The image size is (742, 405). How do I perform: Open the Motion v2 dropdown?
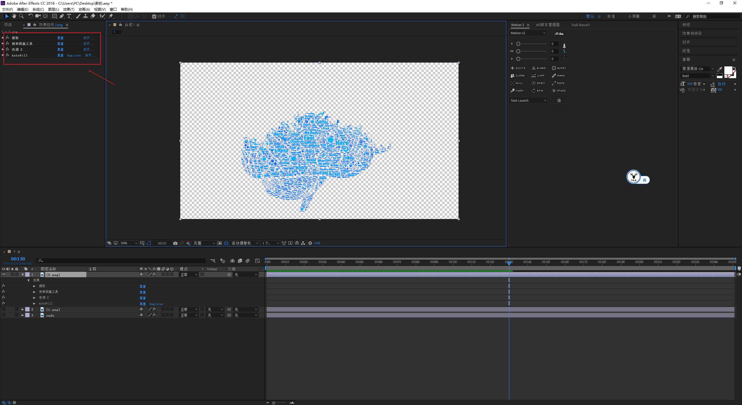point(528,33)
